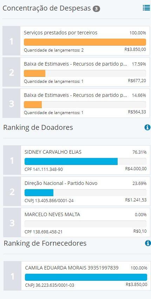Click orange progress bar for Serviços prestados
This screenshot has height=299, width=151.
pos(85,42)
